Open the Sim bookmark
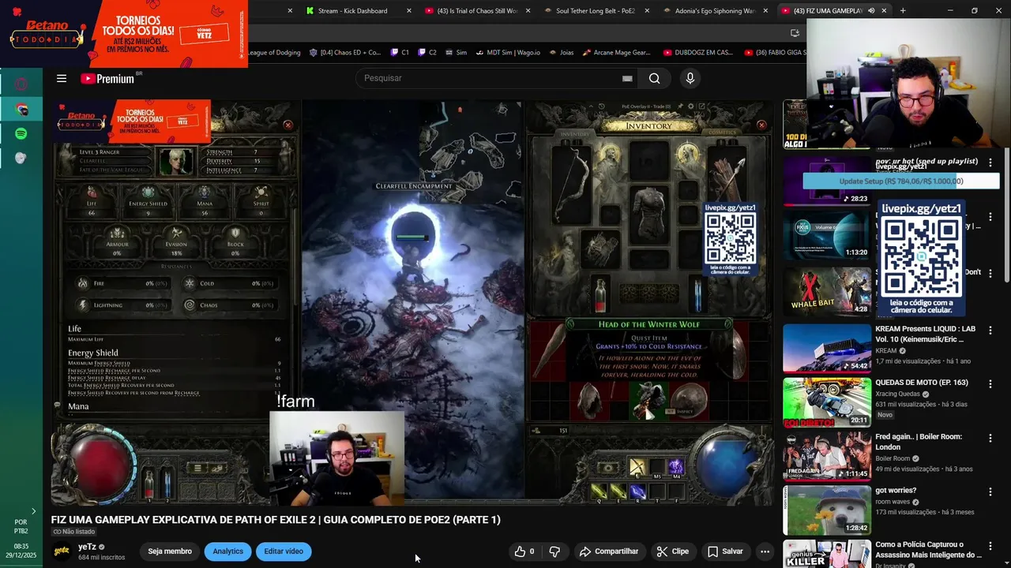Screen dimensions: 1011x568 tap(456, 52)
